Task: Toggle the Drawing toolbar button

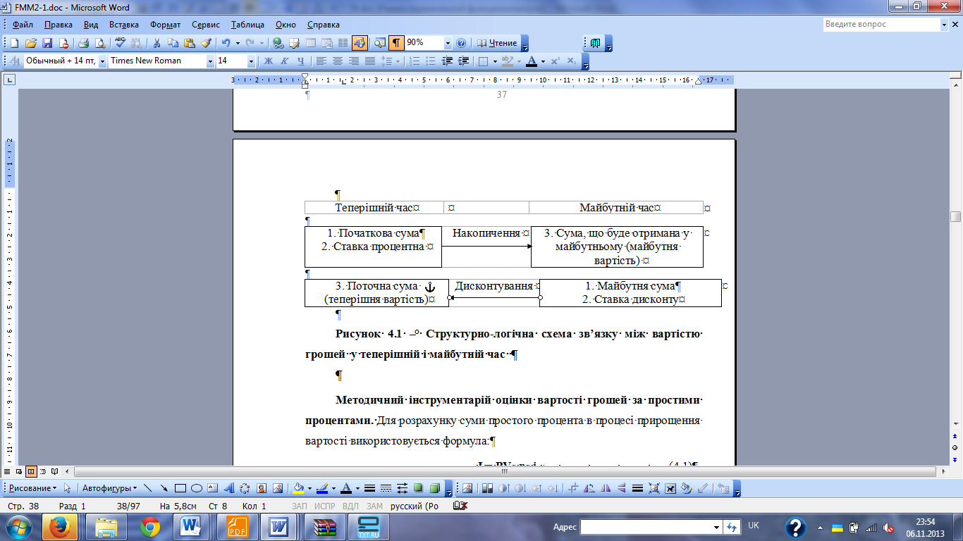Action: (360, 43)
